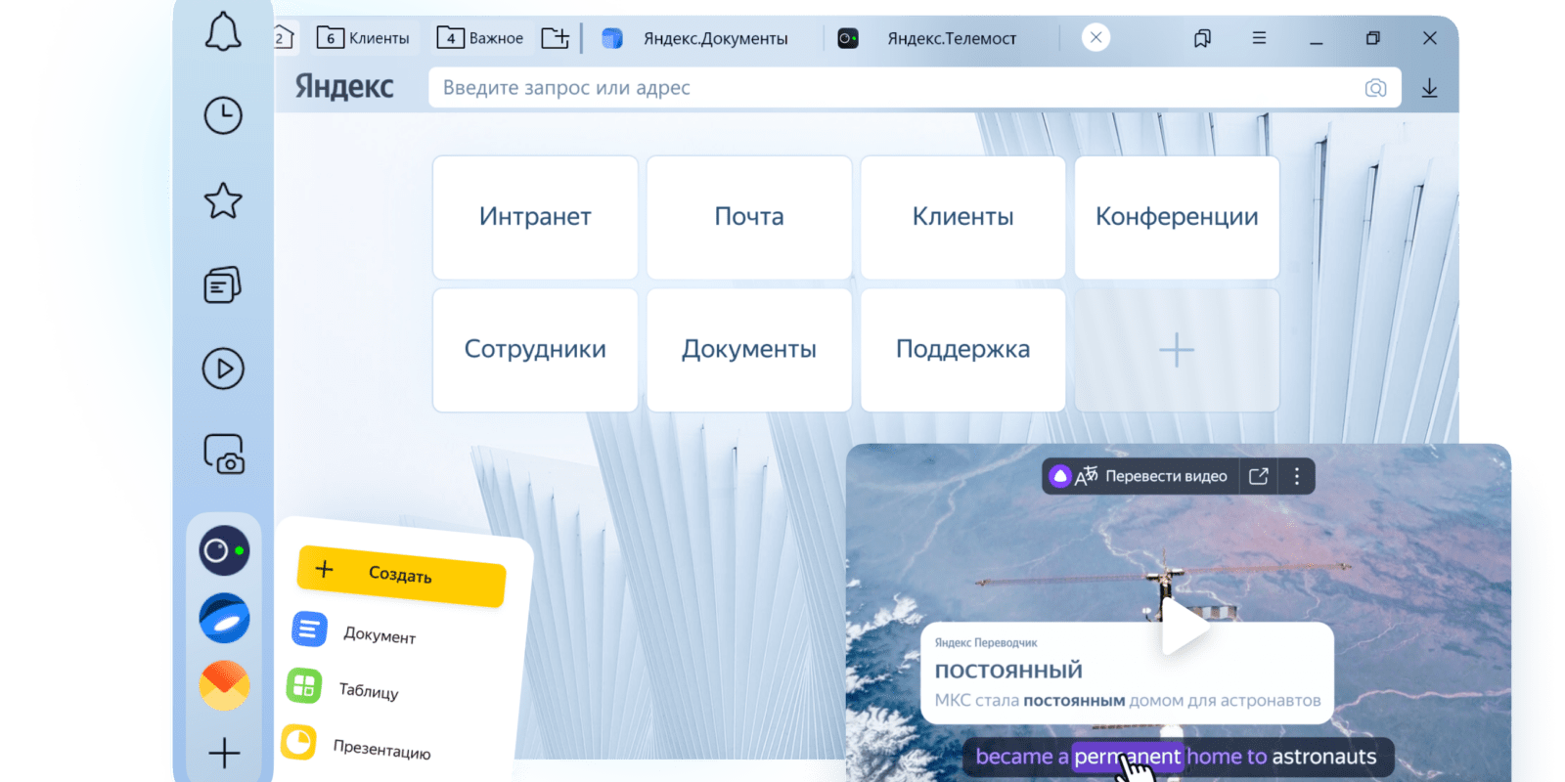The width and height of the screenshot is (1565, 782).
Task: Open the Интранет tile
Action: tap(535, 217)
